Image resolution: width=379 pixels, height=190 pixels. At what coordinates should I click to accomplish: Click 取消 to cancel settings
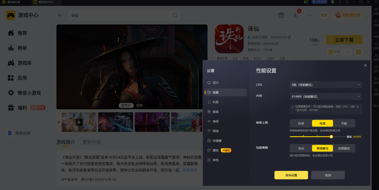pos(328,175)
